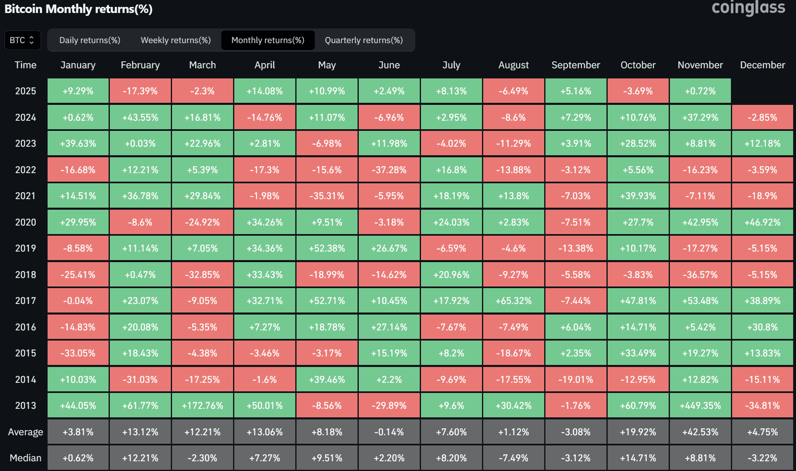Open the BTC coin selector dropdown

(22, 40)
